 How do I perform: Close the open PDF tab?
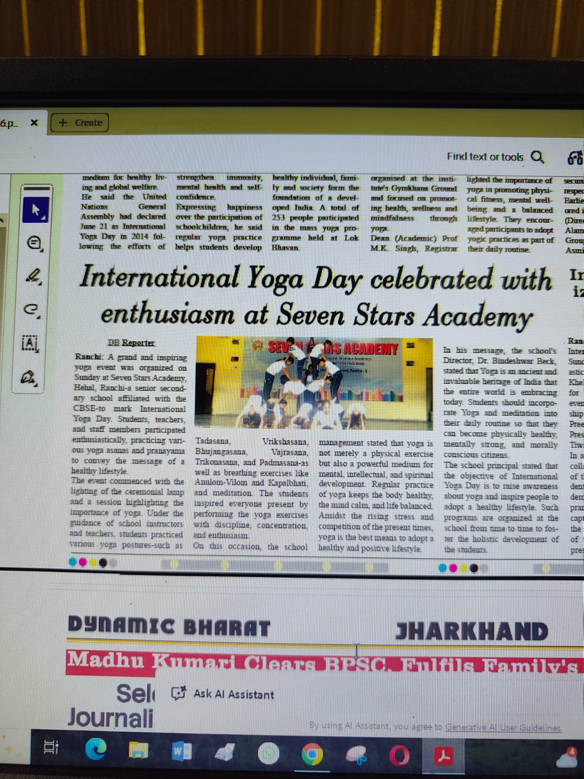tap(34, 123)
